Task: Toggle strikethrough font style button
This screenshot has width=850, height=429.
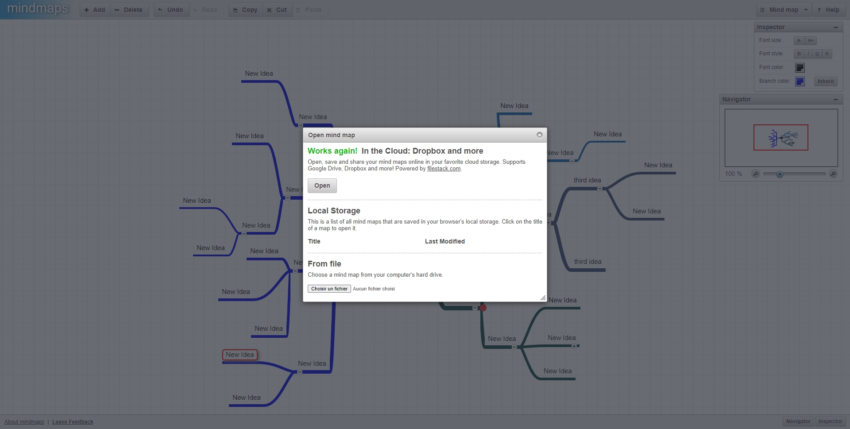Action: pyautogui.click(x=827, y=54)
